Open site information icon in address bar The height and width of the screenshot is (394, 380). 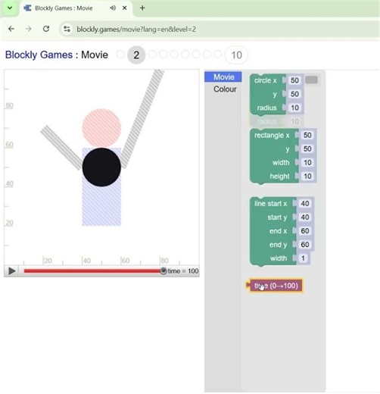click(x=67, y=29)
